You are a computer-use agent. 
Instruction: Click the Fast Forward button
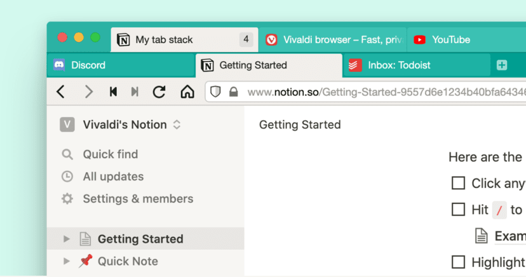(135, 91)
